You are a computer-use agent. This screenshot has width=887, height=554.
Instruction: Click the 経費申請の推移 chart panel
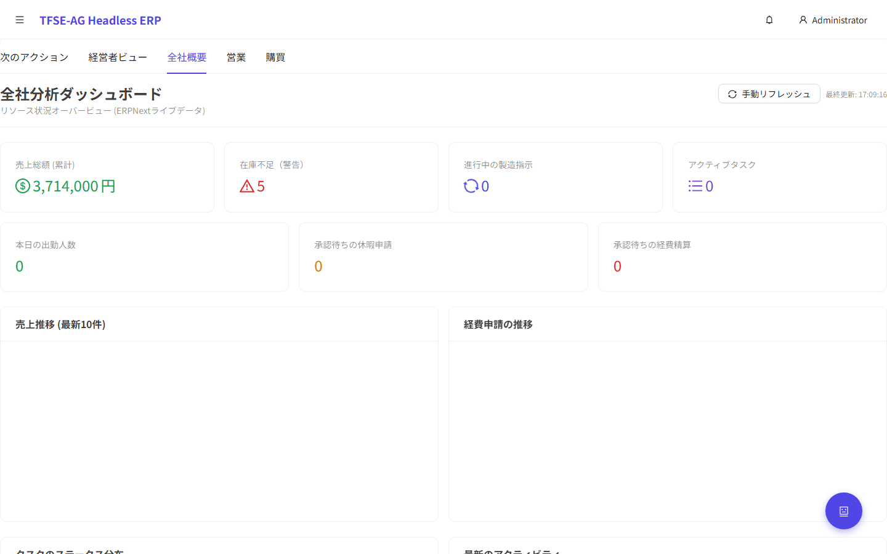pyautogui.click(x=667, y=412)
